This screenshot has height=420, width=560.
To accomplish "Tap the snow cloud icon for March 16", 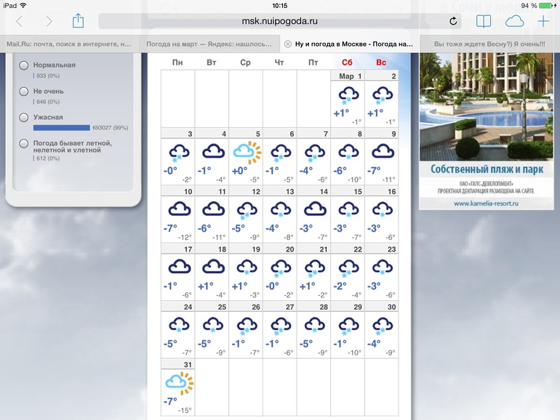I will click(x=383, y=210).
